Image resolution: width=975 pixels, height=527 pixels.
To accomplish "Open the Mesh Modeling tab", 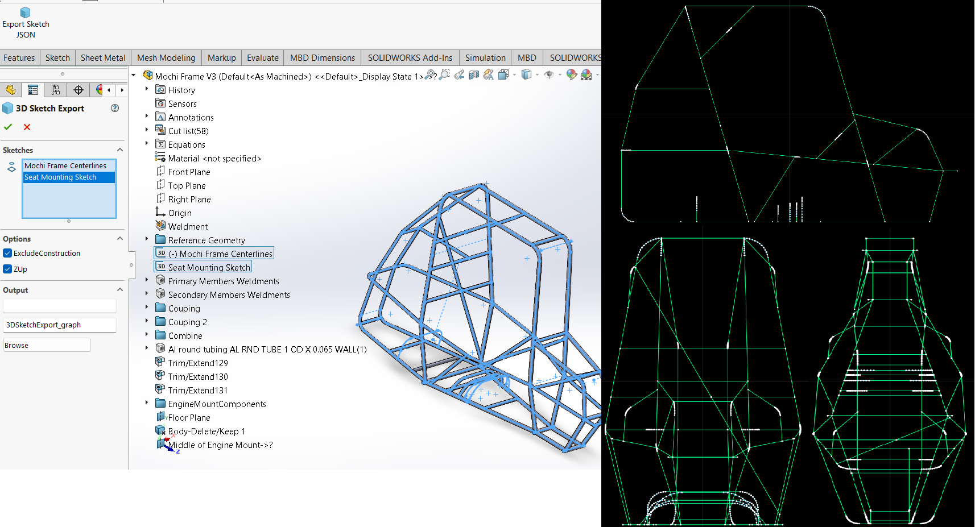I will pos(166,57).
